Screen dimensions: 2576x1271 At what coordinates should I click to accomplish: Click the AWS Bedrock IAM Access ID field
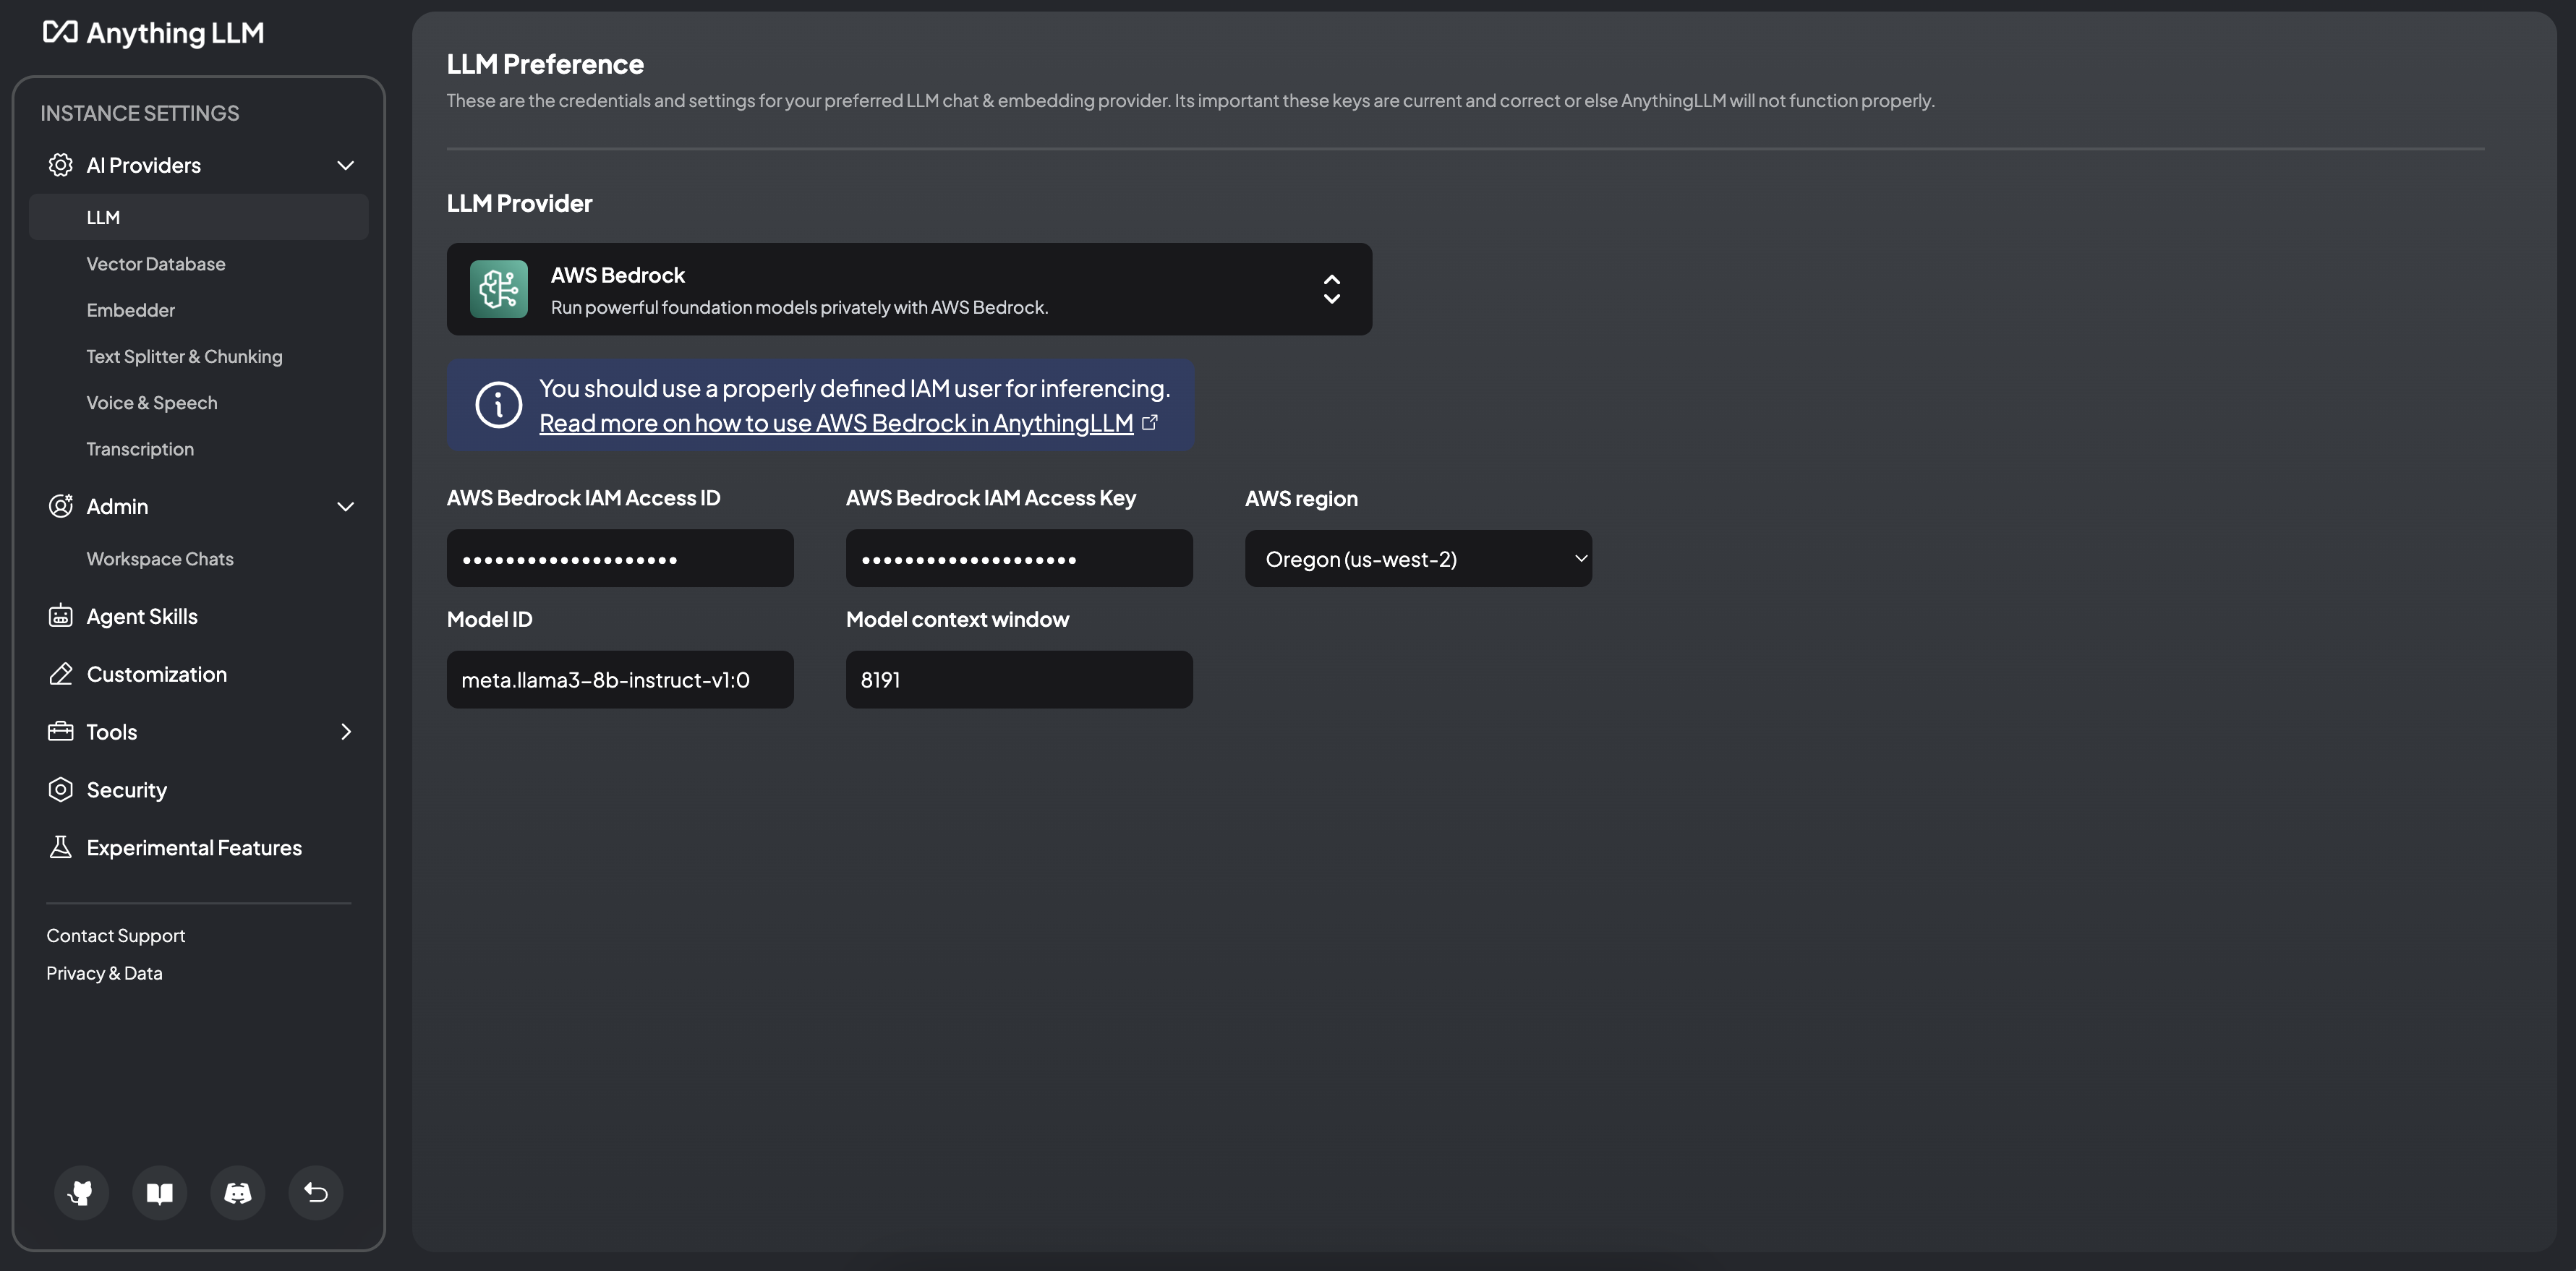point(620,559)
